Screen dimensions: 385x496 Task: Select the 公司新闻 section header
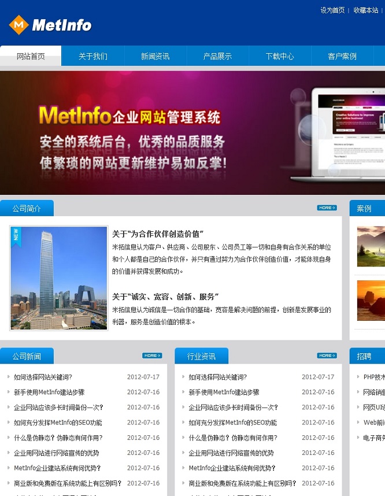(x=27, y=356)
